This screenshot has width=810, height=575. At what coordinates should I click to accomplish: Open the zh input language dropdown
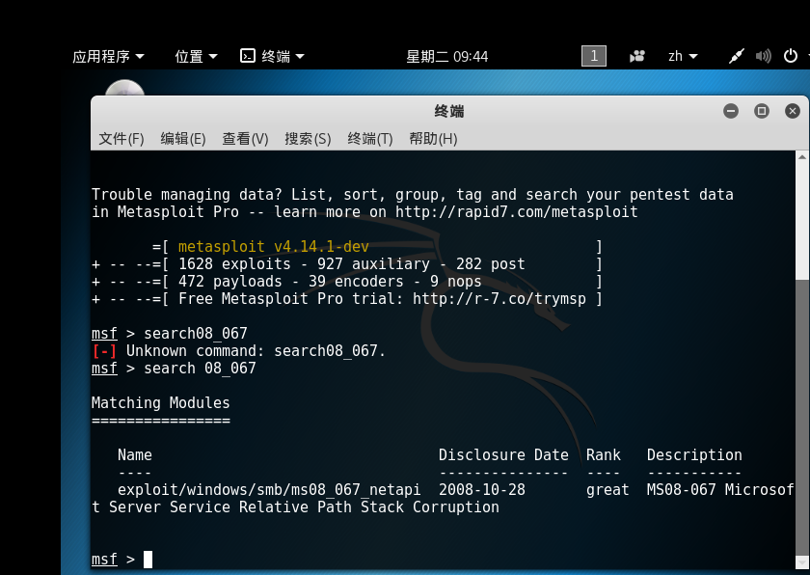pos(683,56)
